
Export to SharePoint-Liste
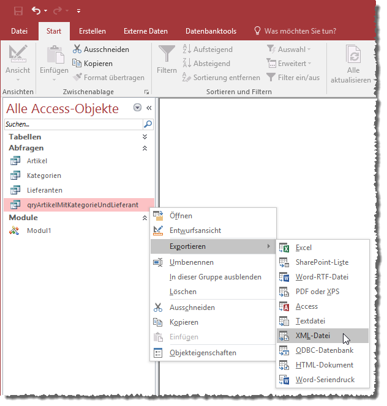point(323,262)
